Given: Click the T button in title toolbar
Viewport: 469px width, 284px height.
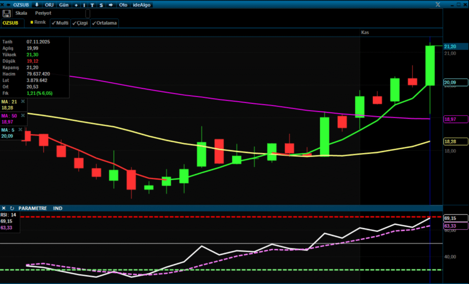Looking at the screenshot, I should tap(92, 5).
